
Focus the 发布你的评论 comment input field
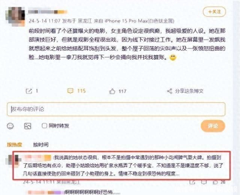click(x=116, y=109)
